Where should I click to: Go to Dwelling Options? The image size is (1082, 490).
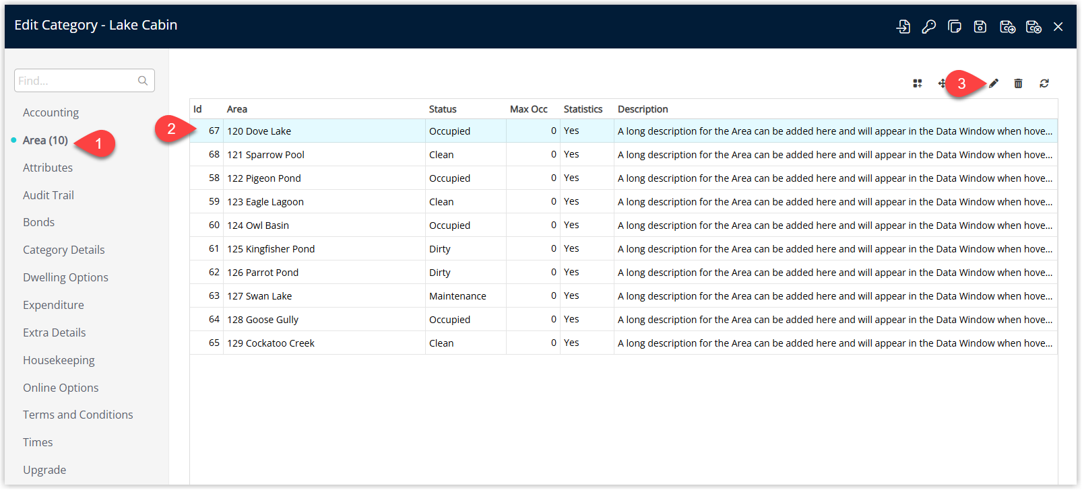[x=65, y=277]
